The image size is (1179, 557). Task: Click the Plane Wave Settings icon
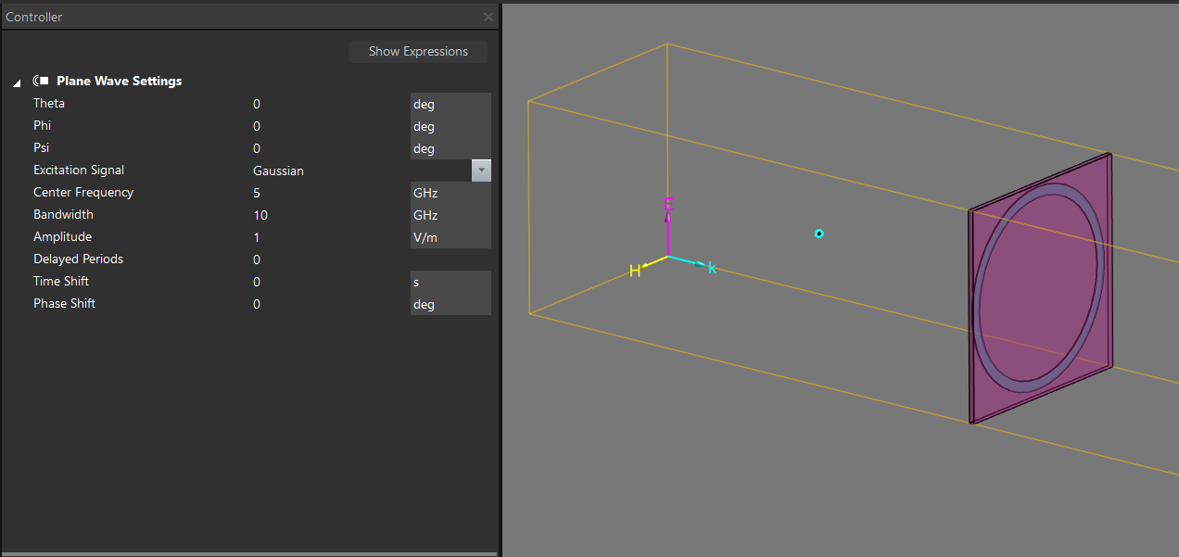pos(40,81)
